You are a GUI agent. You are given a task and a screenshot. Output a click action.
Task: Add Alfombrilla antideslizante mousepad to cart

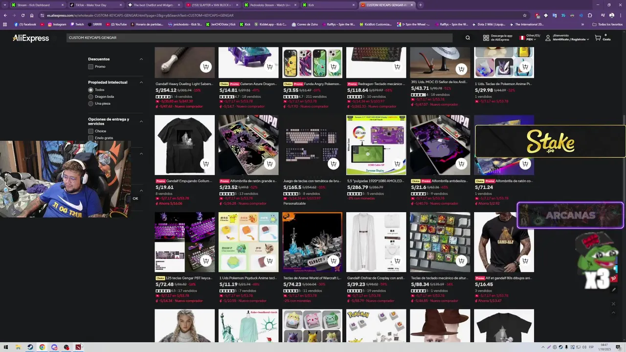[x=461, y=164]
